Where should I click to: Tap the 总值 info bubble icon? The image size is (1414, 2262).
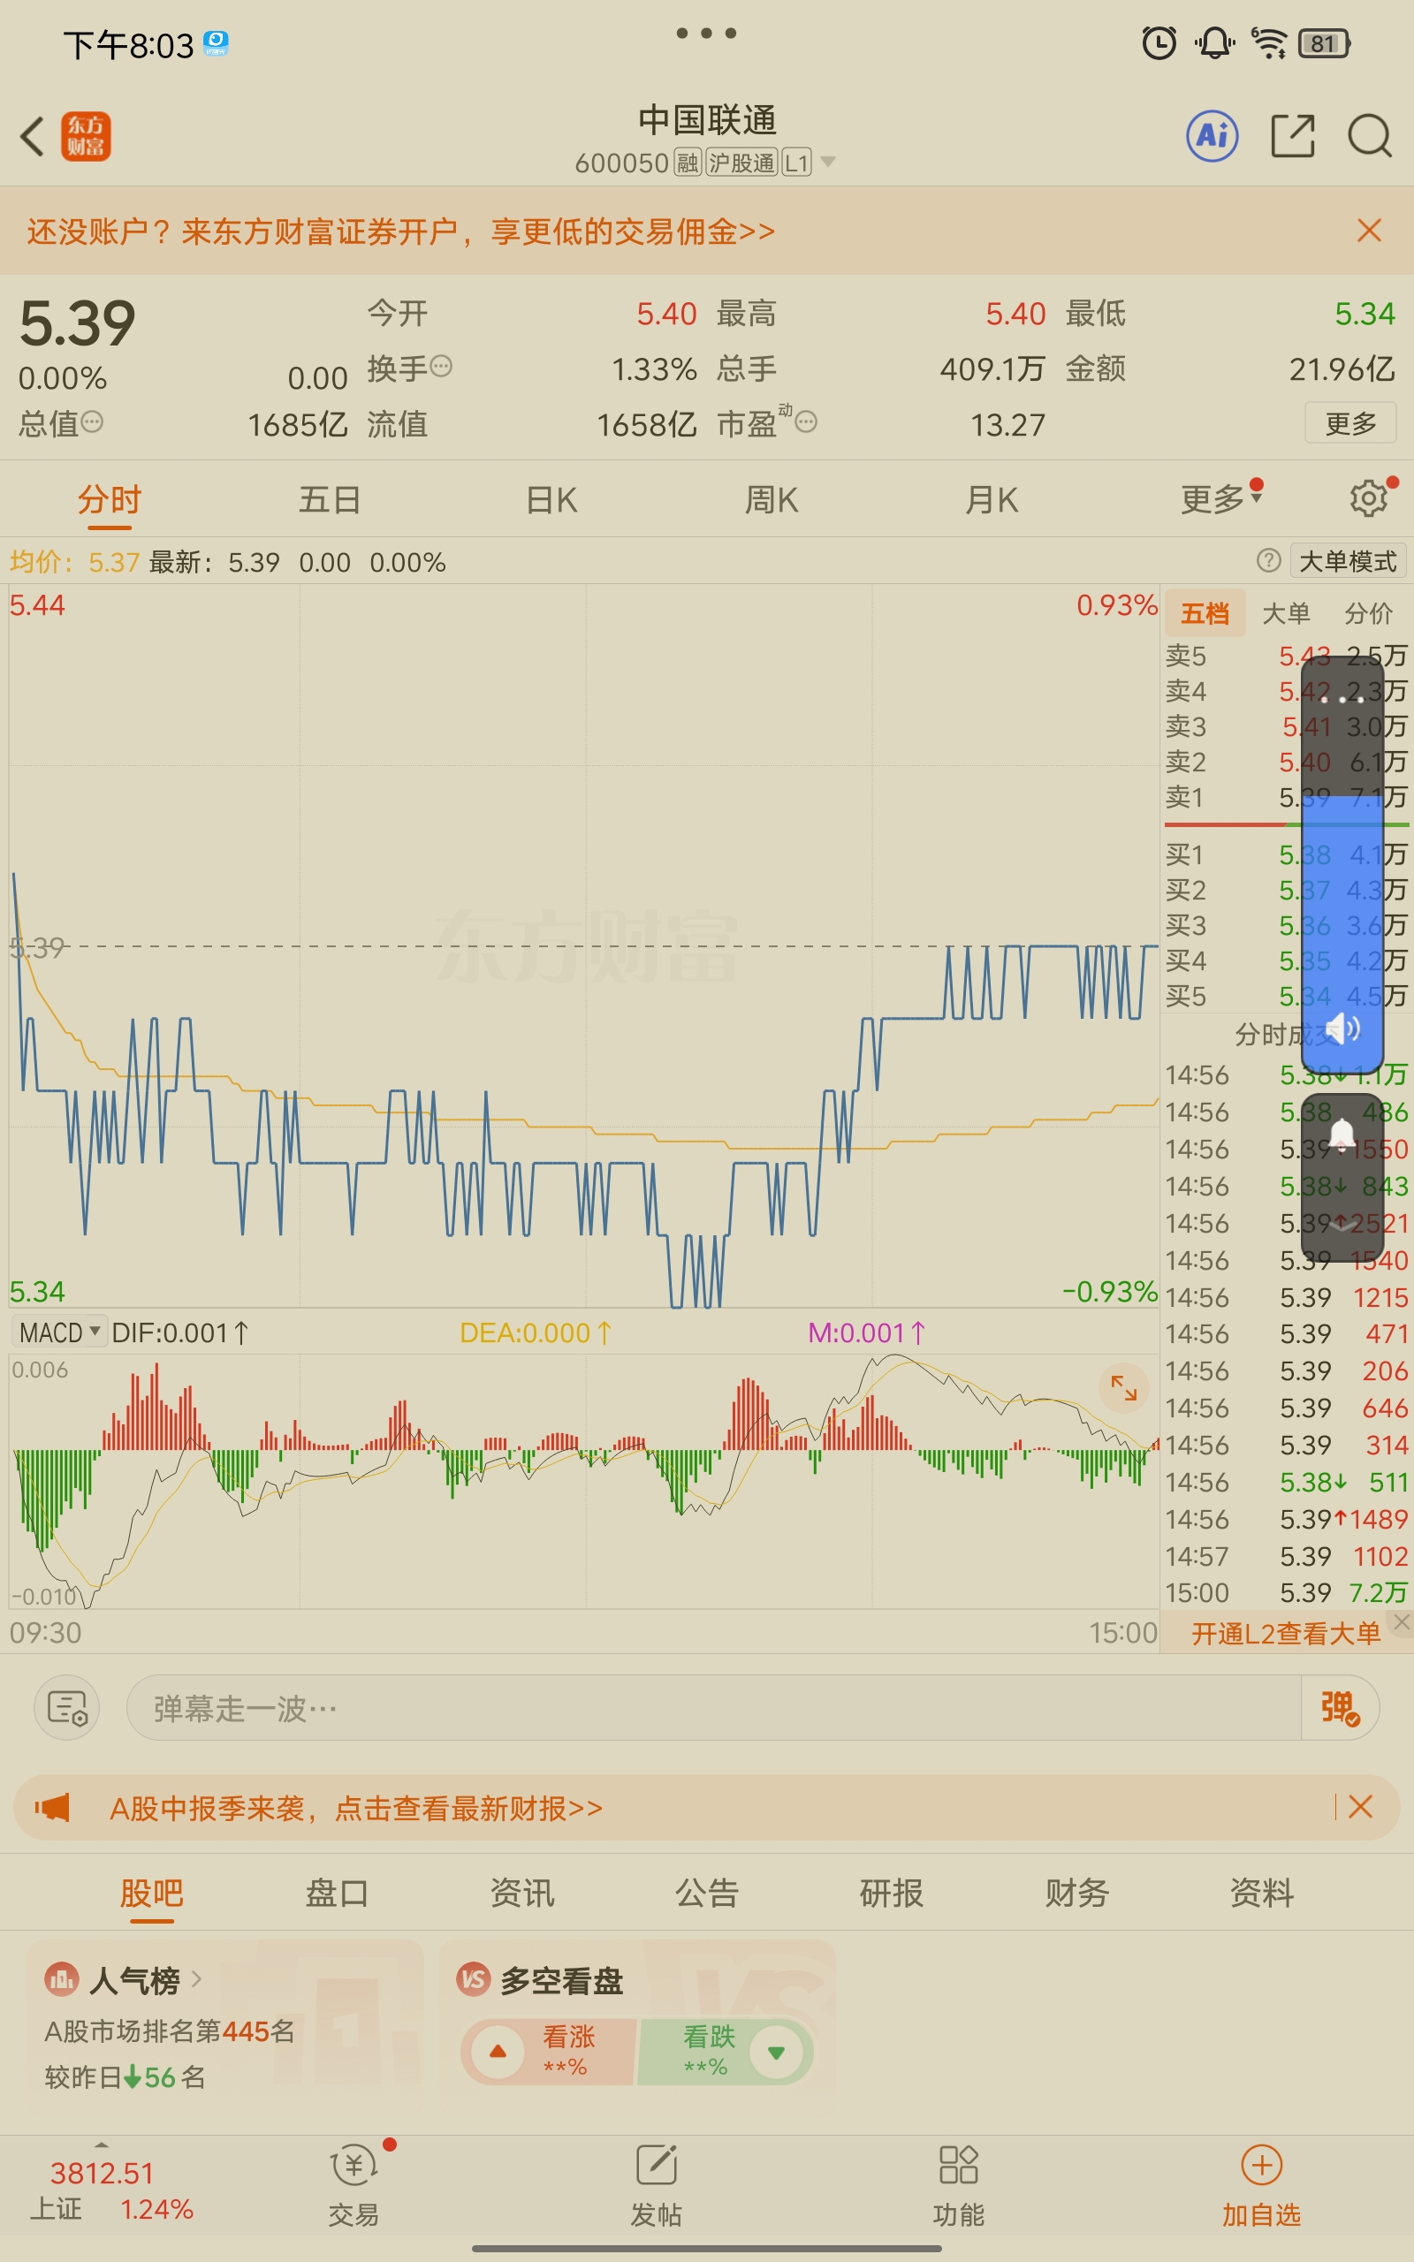92,421
